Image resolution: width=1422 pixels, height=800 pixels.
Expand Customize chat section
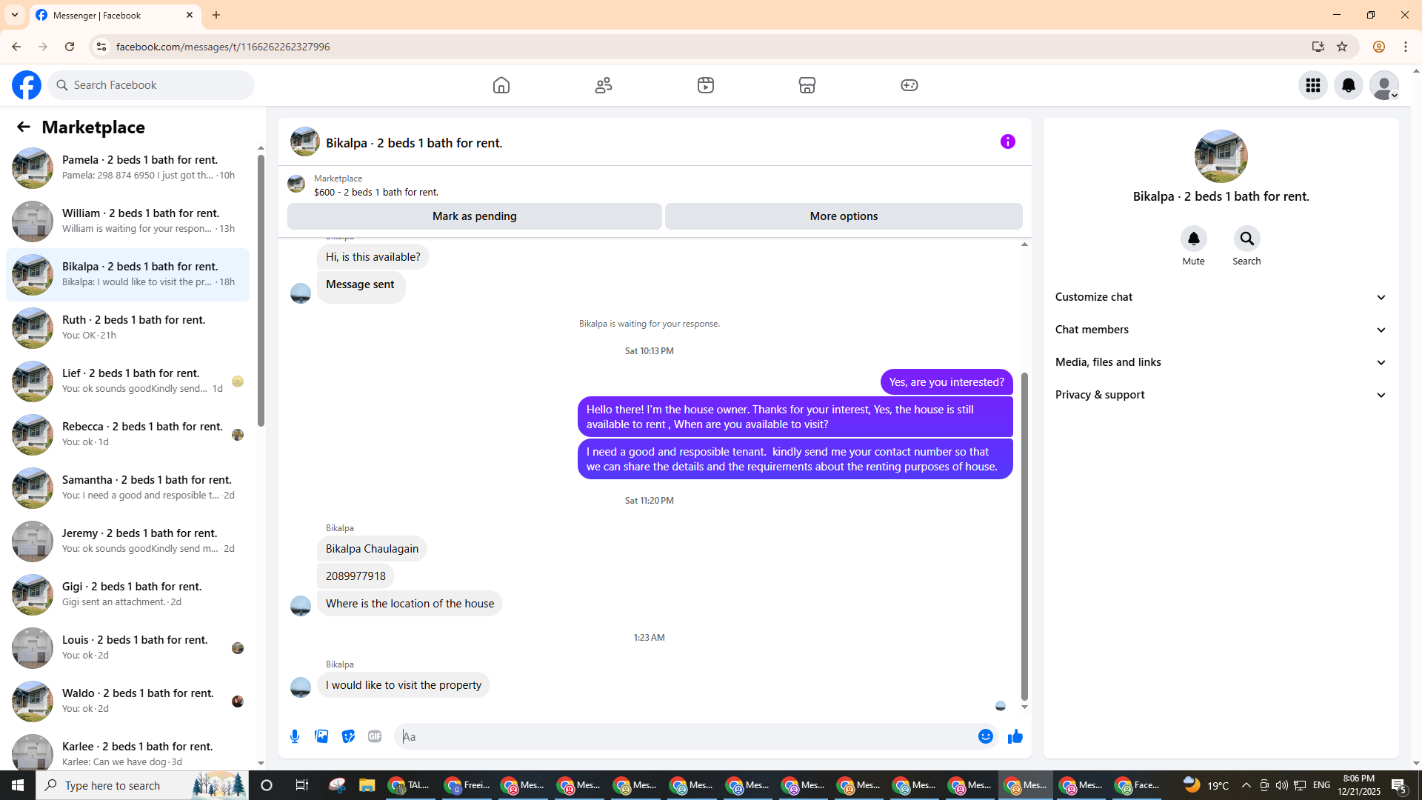[x=1221, y=297]
